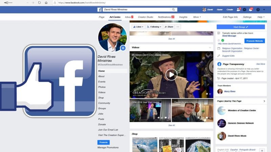Screen dimensions: 271x152
Task: Click the Page Transparency Facebook icon
Action: pyautogui.click(x=219, y=64)
